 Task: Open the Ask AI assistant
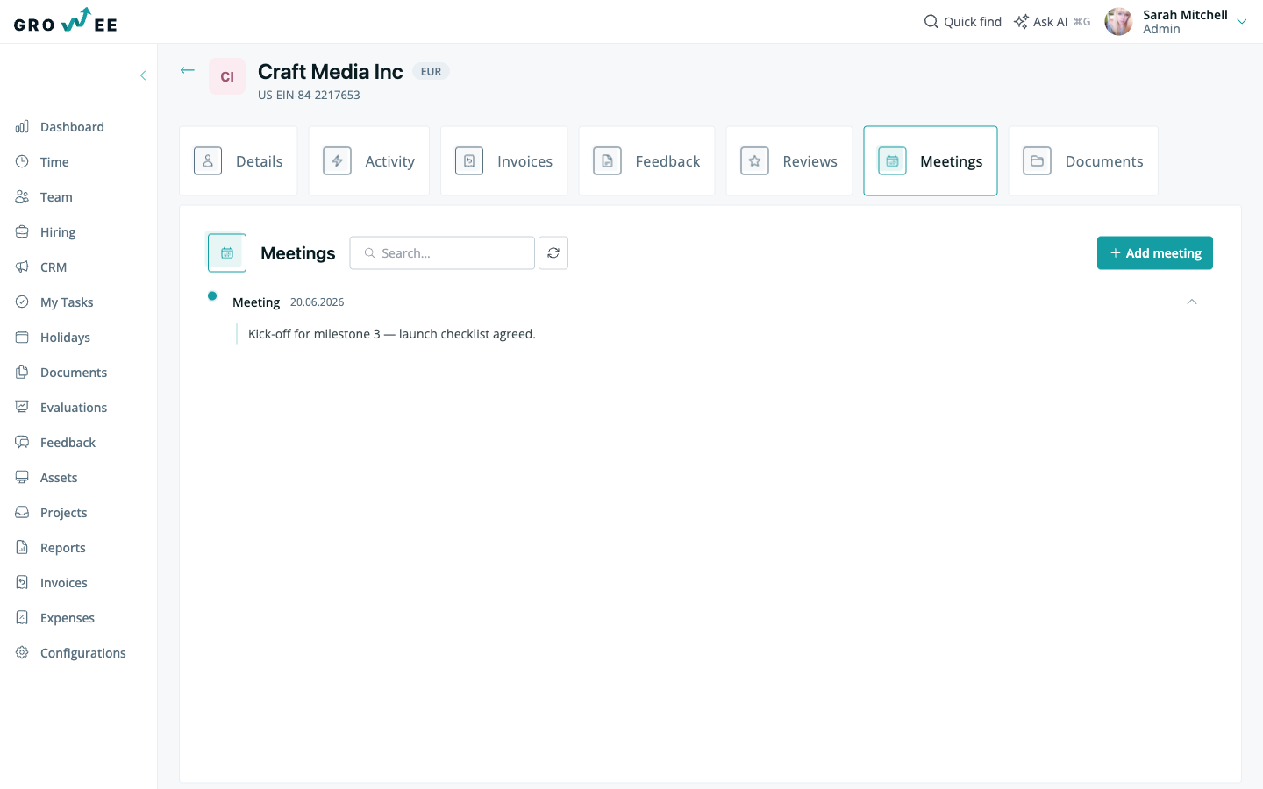(x=1052, y=22)
